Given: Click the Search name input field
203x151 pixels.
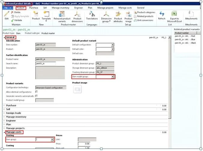Looking at the screenshot, I should point(46,64).
